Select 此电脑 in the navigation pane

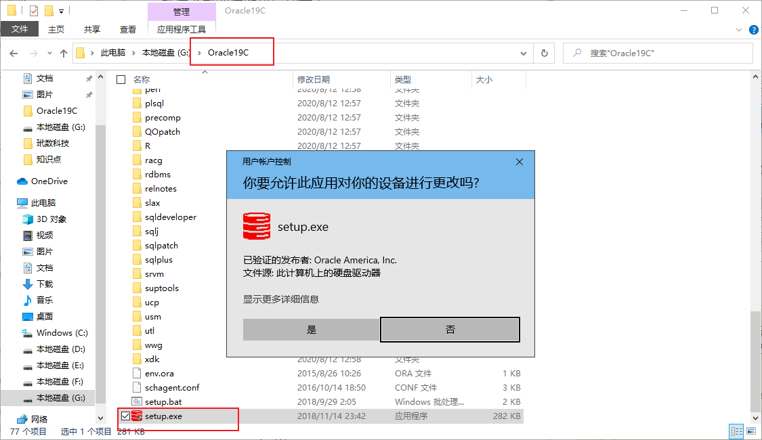43,203
